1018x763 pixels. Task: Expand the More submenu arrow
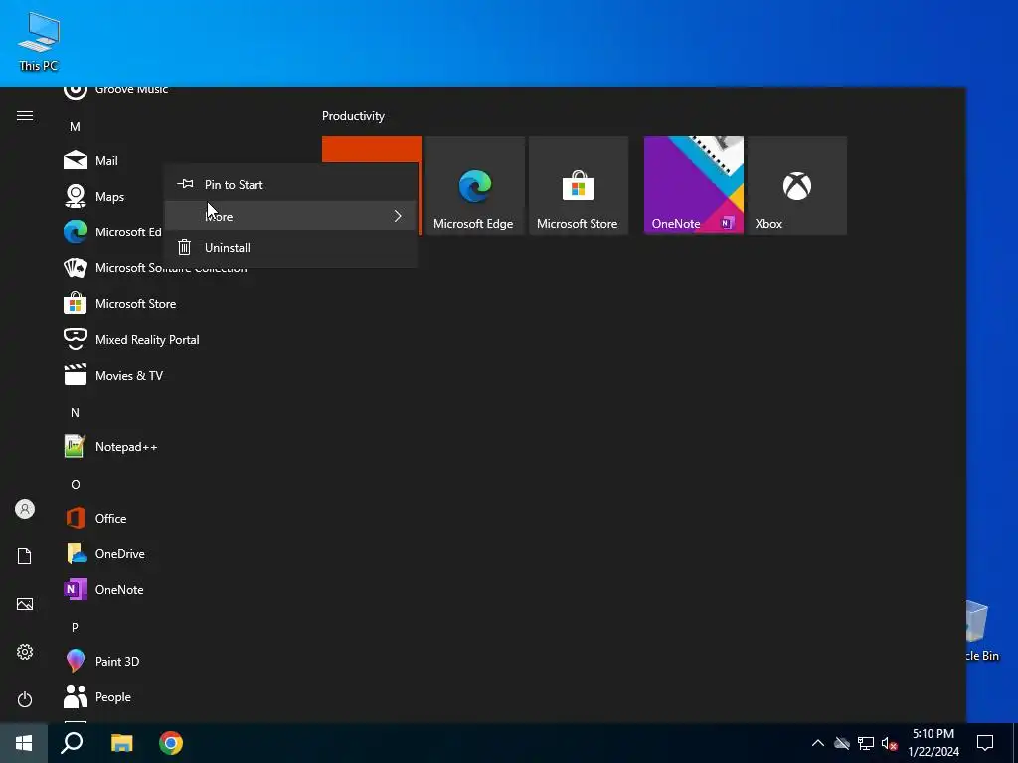click(x=398, y=216)
